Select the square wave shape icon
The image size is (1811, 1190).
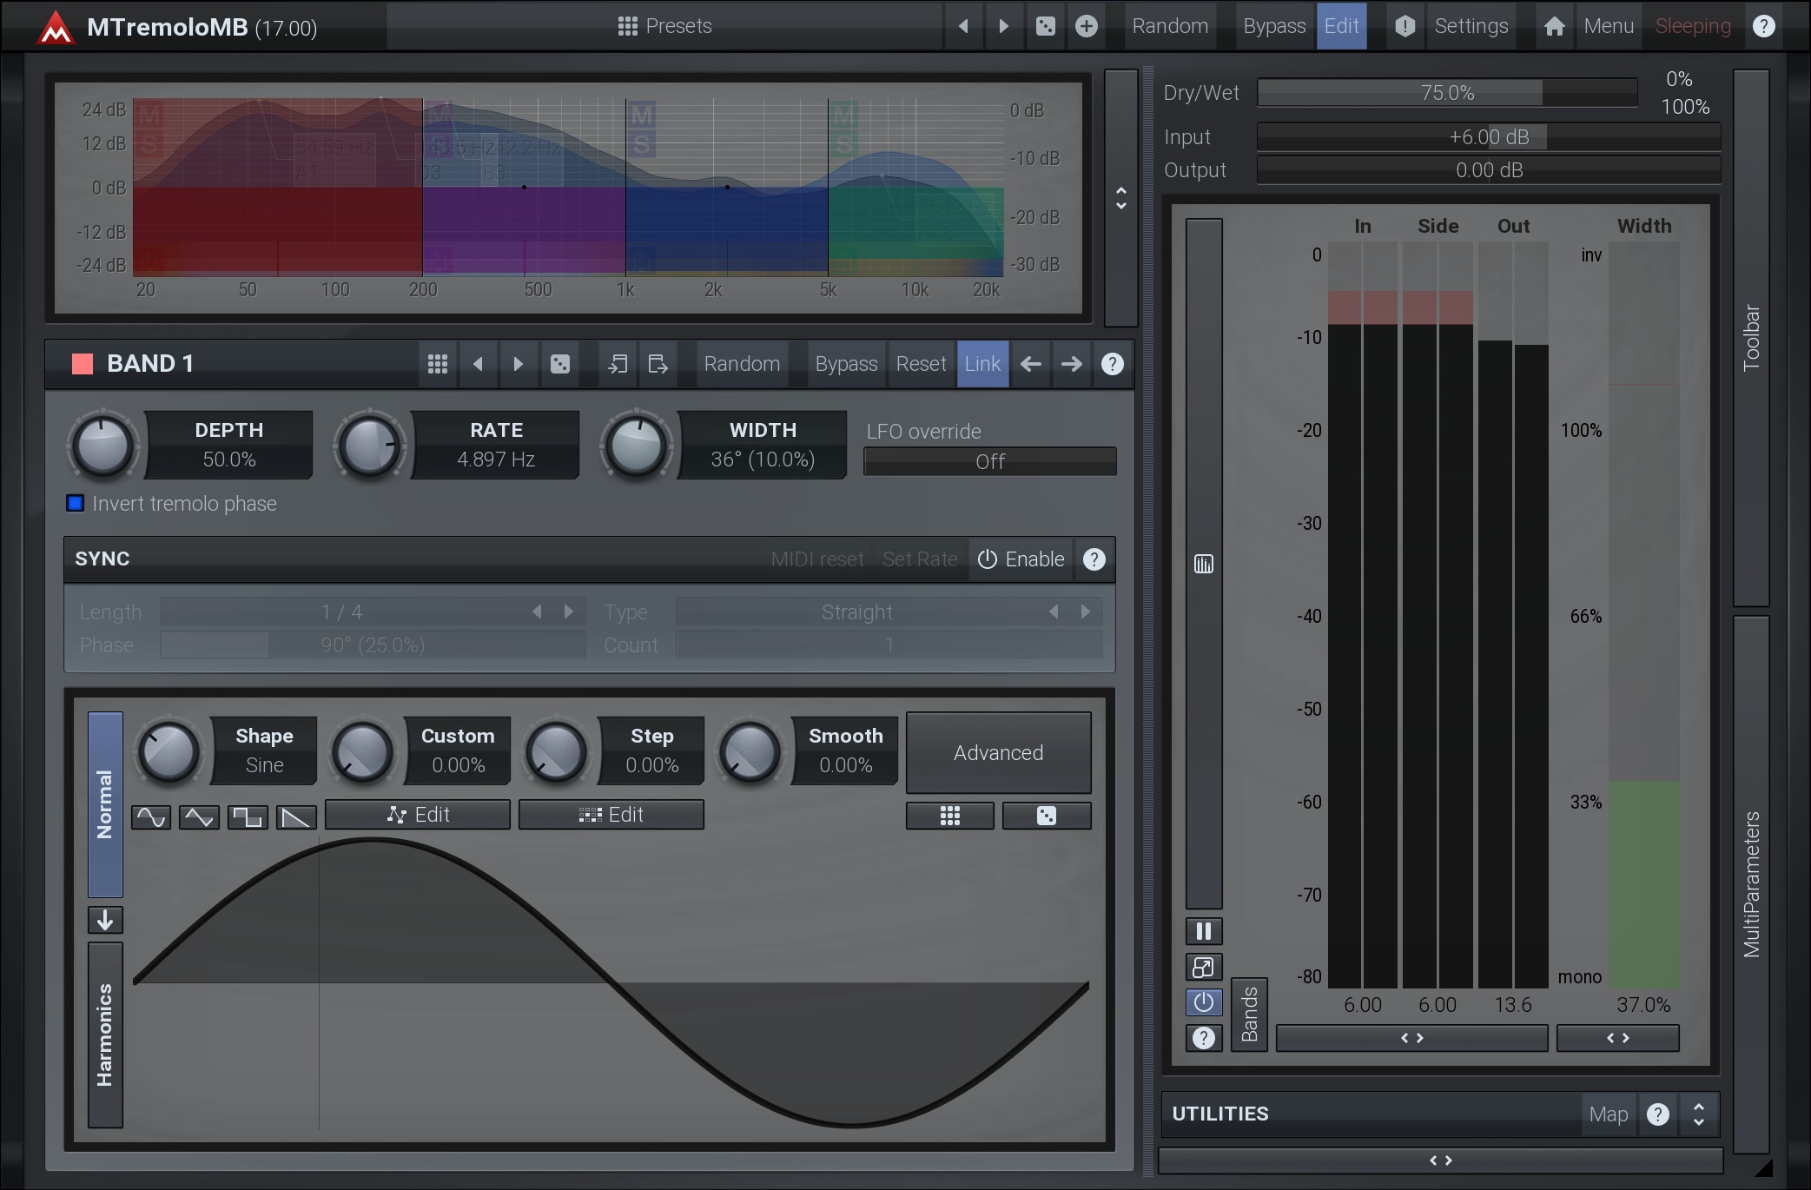[248, 817]
